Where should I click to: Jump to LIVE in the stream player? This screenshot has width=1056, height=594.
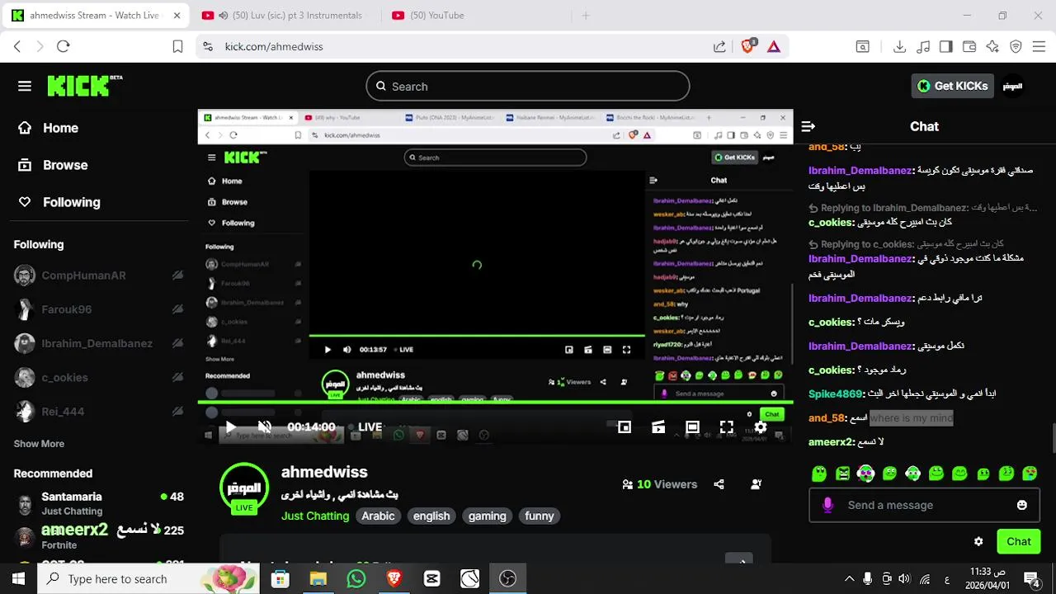(x=365, y=427)
